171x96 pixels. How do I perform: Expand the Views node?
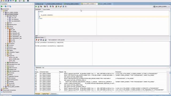(x=6, y=23)
